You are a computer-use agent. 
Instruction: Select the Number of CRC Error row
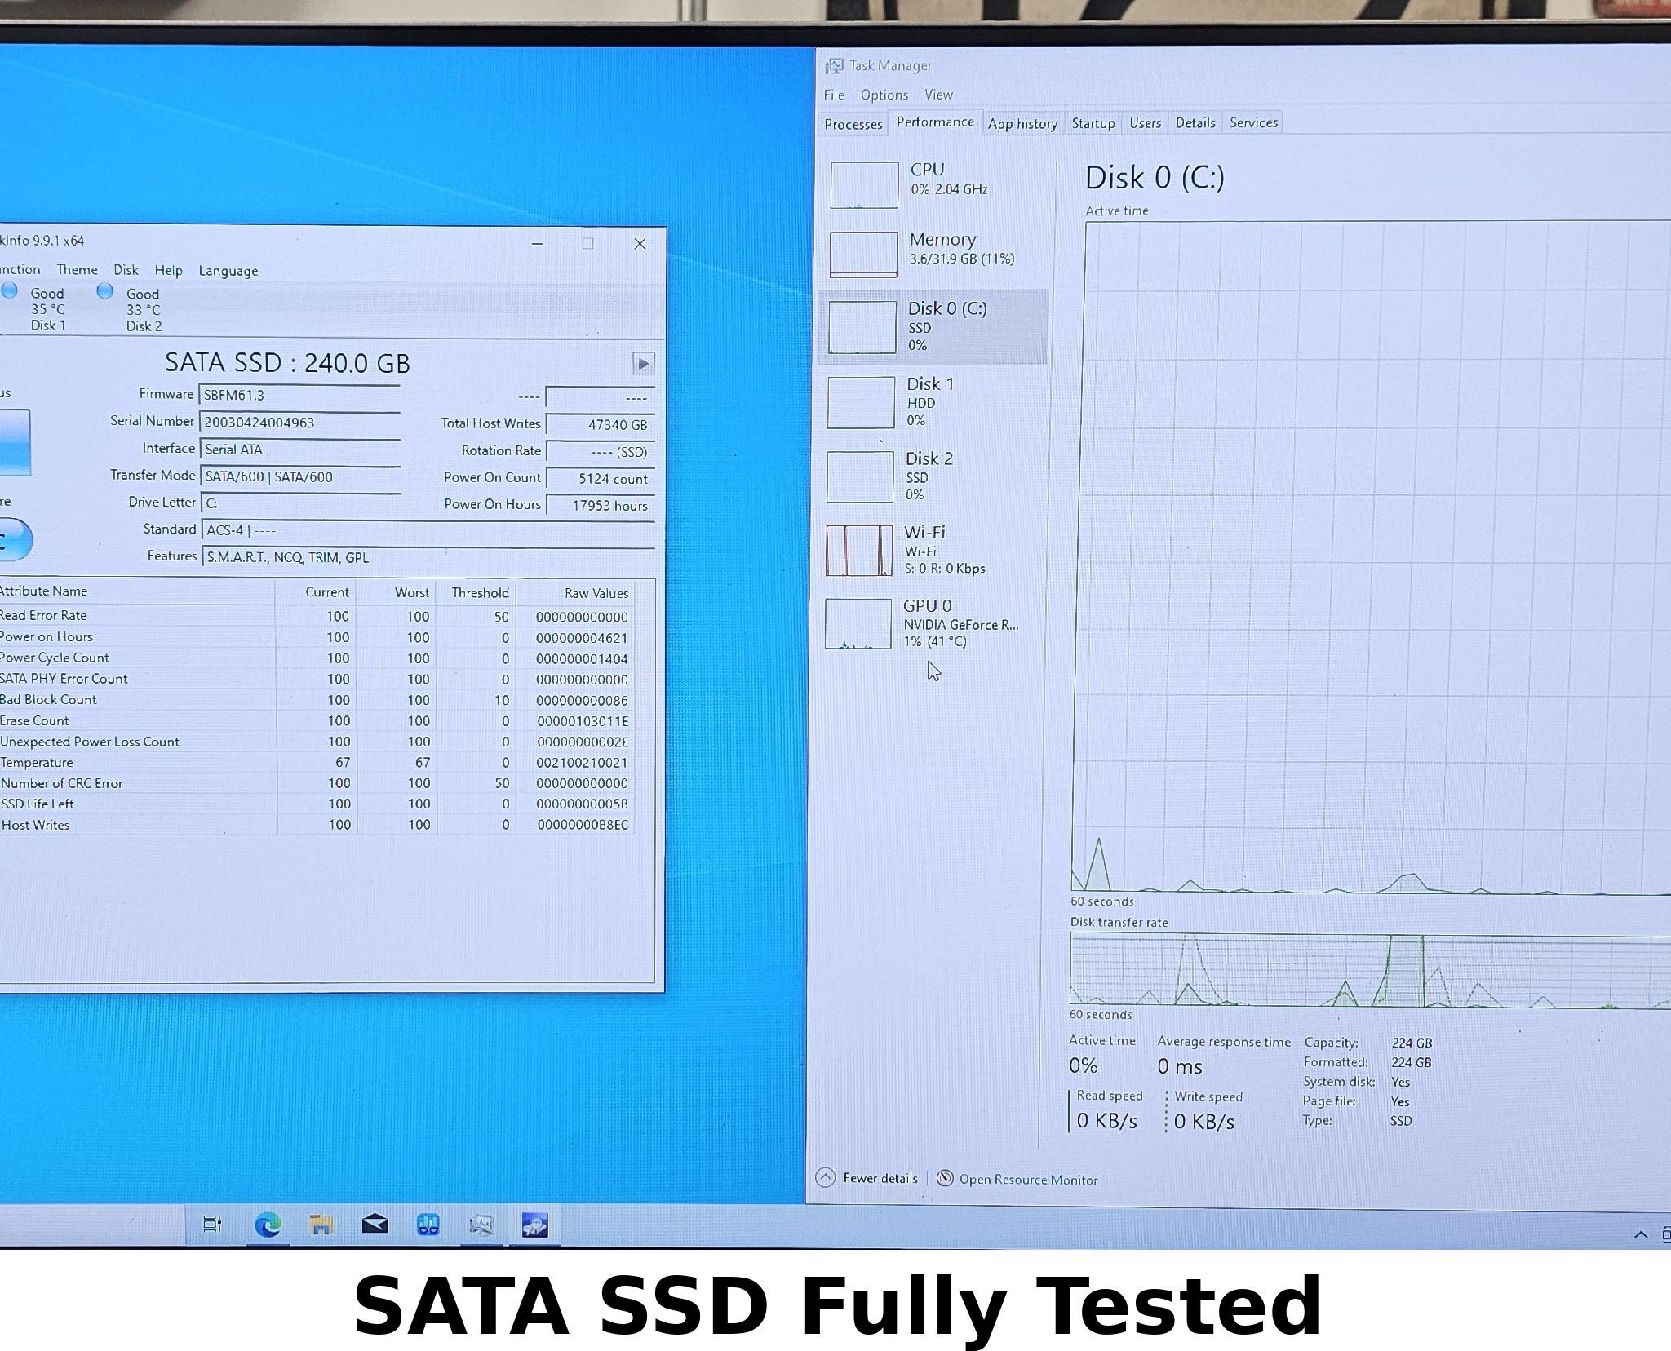tap(317, 783)
